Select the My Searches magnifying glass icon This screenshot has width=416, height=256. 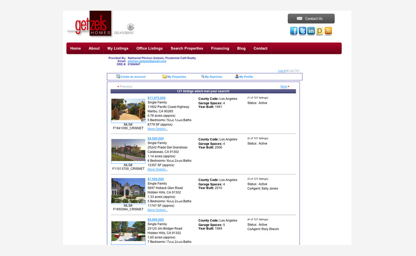[201, 76]
